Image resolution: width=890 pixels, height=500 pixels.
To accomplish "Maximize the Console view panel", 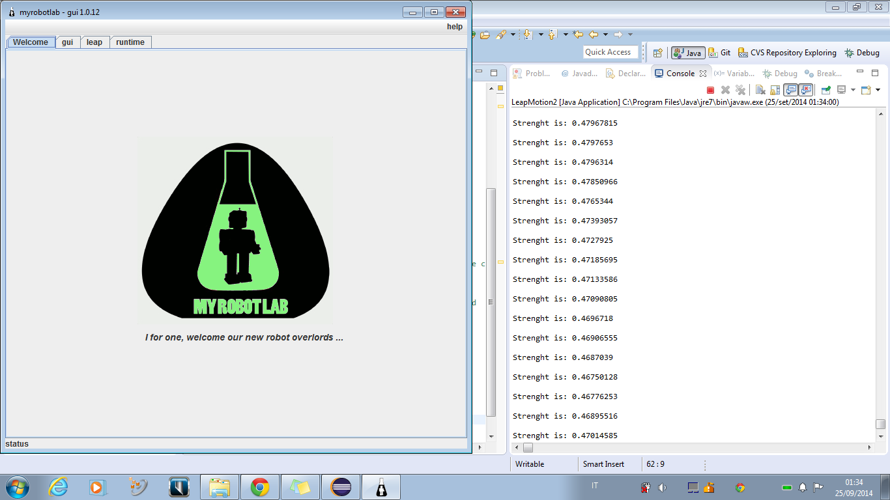I will point(875,73).
